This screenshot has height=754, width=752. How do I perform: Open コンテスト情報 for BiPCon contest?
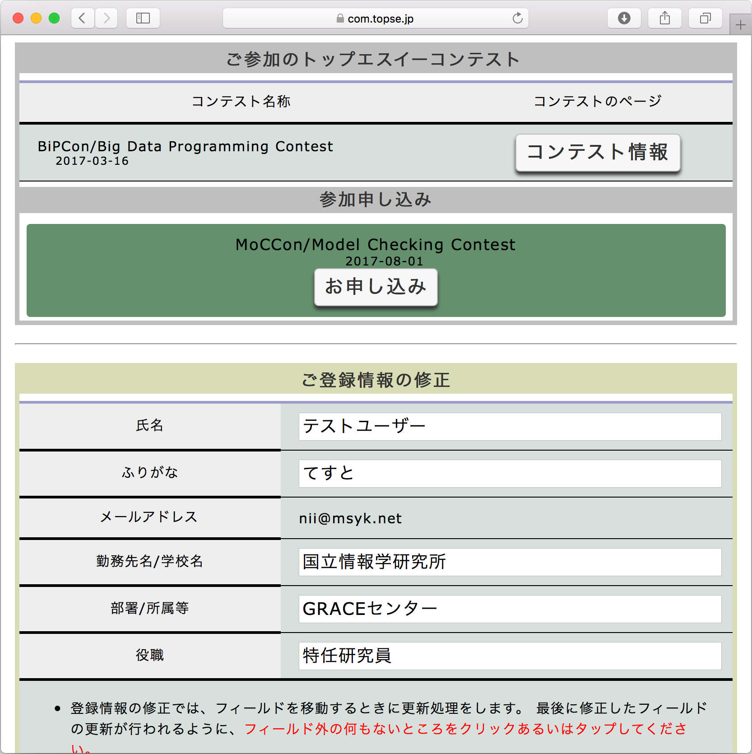(x=598, y=153)
